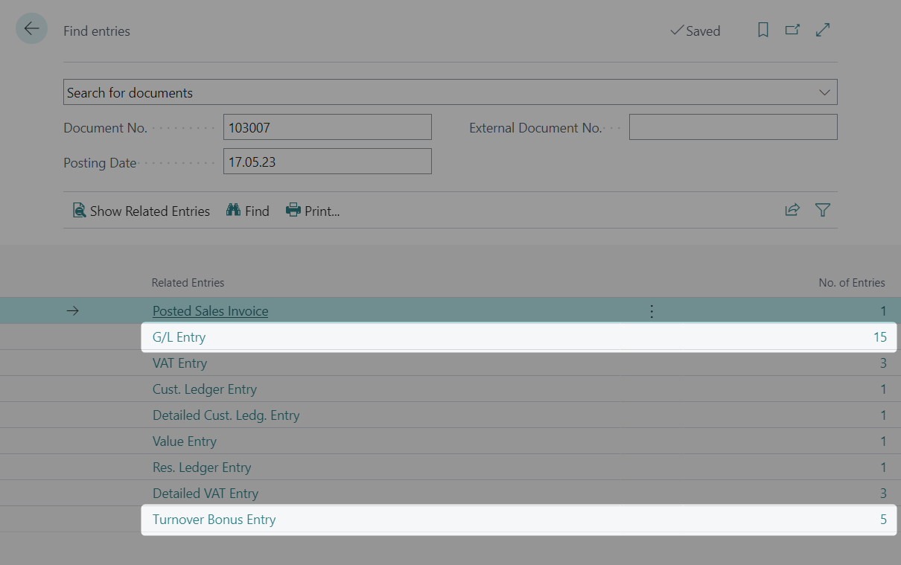Click the Show Related Entries magnifier icon
This screenshot has height=565, width=901.
(x=79, y=211)
